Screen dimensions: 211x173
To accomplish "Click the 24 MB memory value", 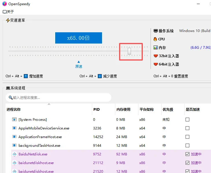I will (122, 137).
